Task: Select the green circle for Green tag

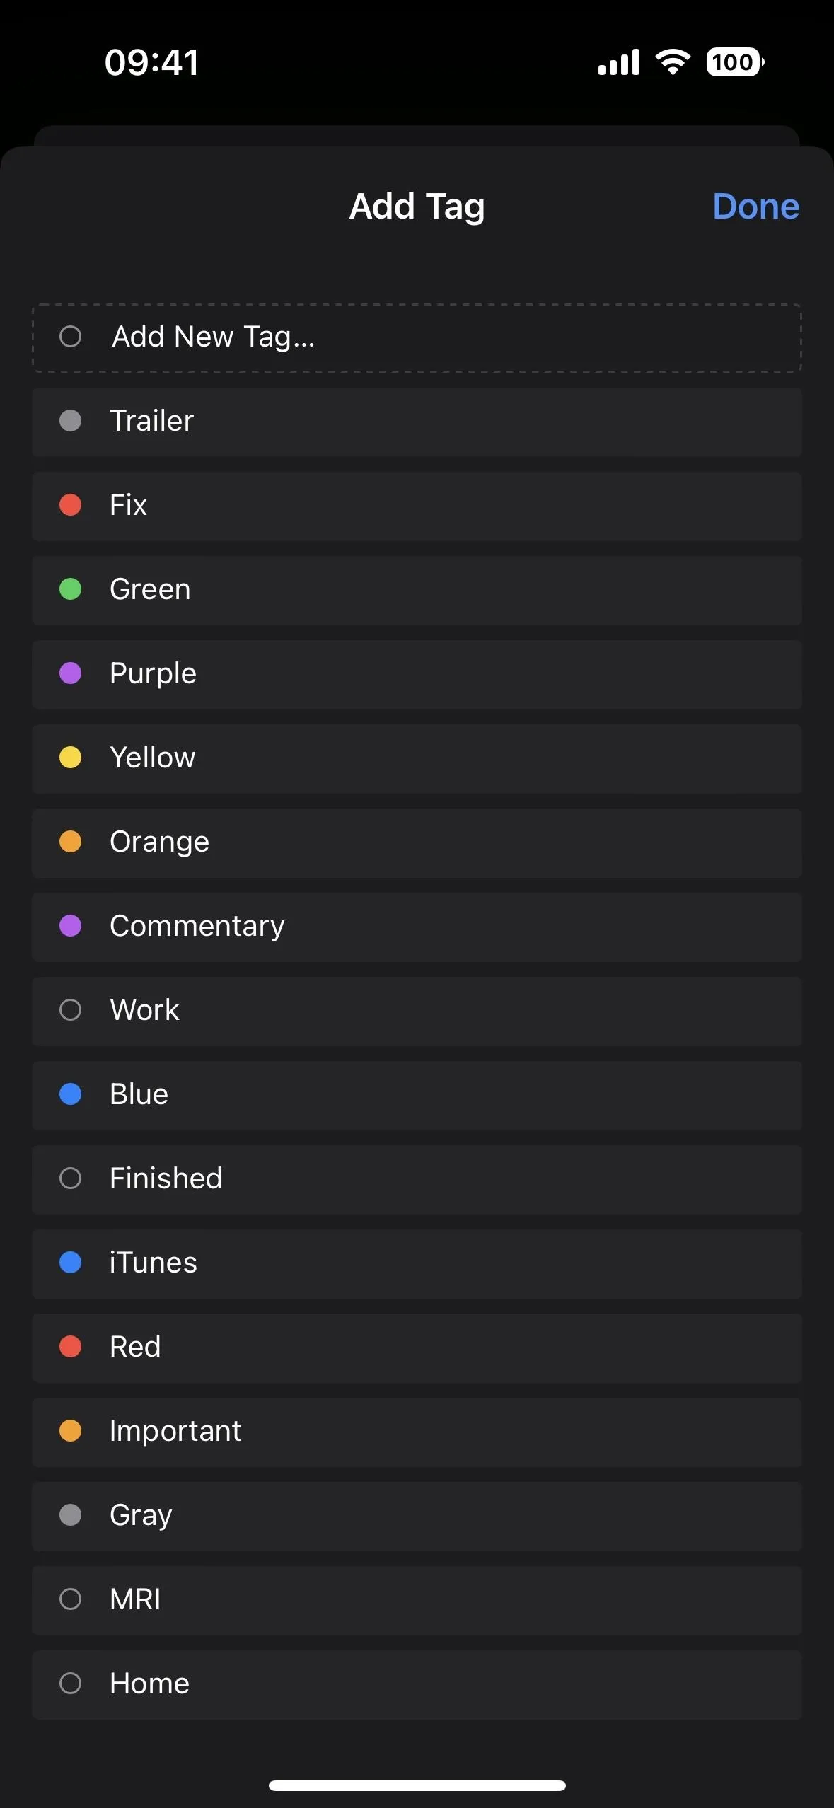Action: (x=70, y=589)
